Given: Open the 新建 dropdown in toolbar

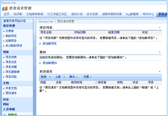Looking at the screenshot, I should [45, 77].
